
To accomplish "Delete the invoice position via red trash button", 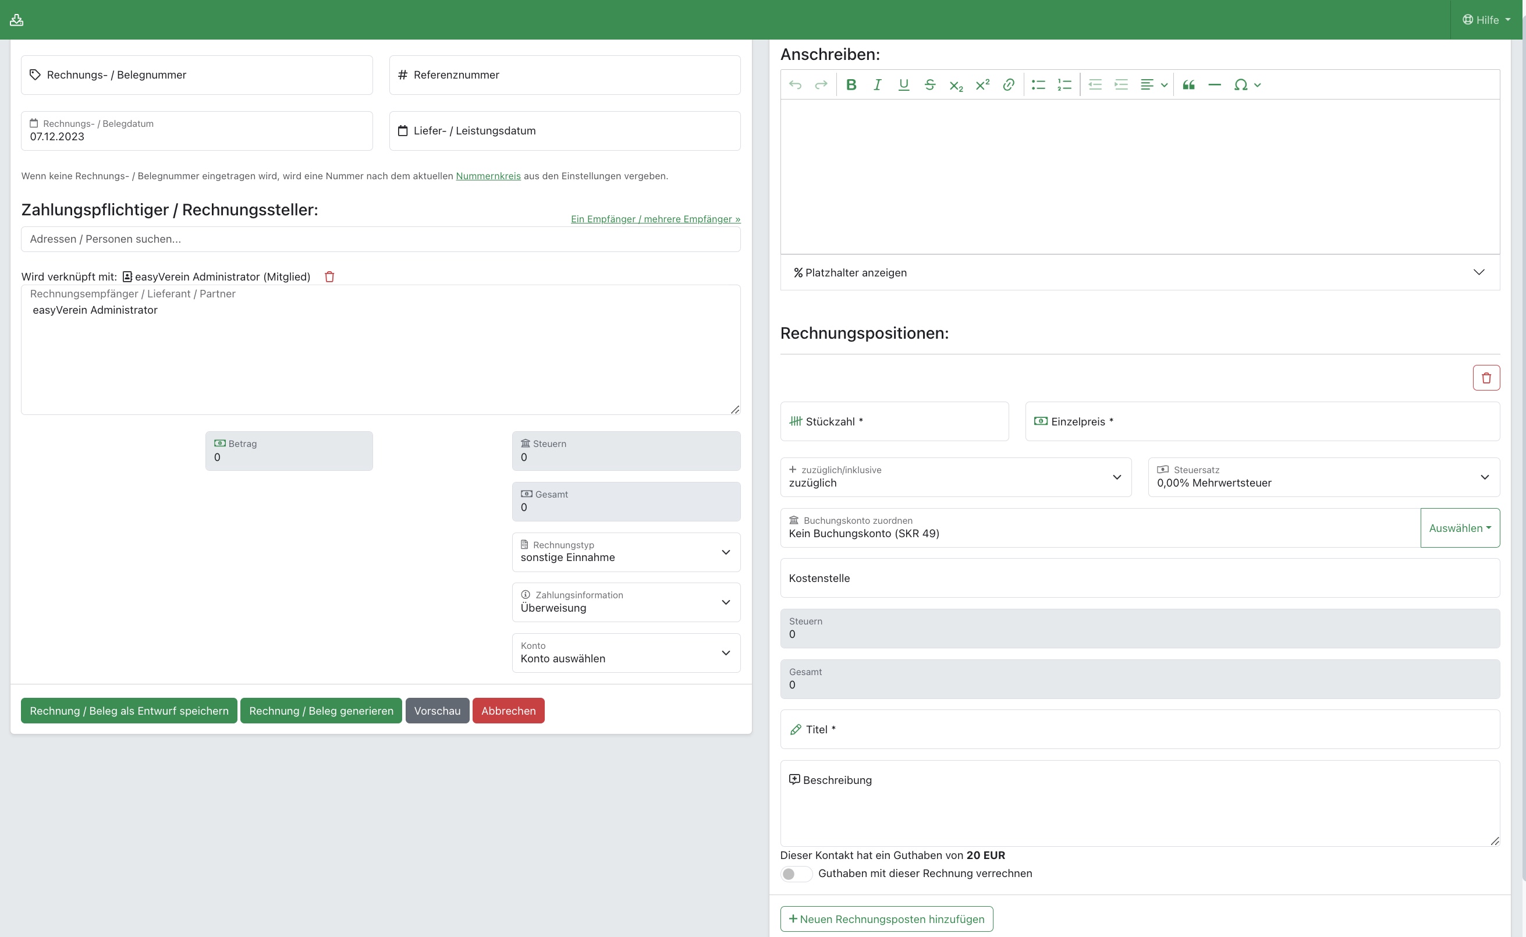I will pos(1486,378).
